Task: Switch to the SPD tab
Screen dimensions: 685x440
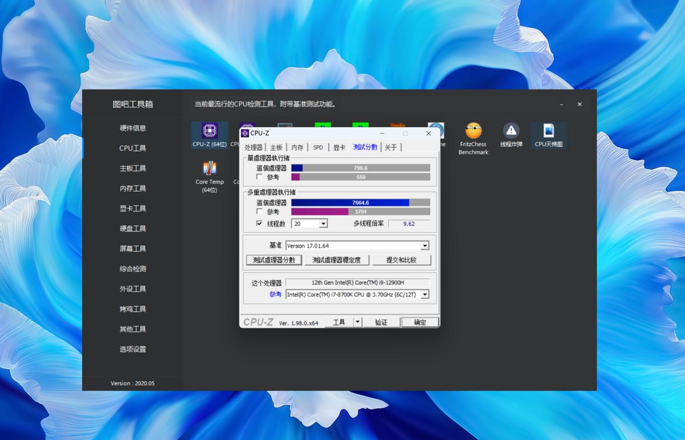Action: tap(317, 147)
